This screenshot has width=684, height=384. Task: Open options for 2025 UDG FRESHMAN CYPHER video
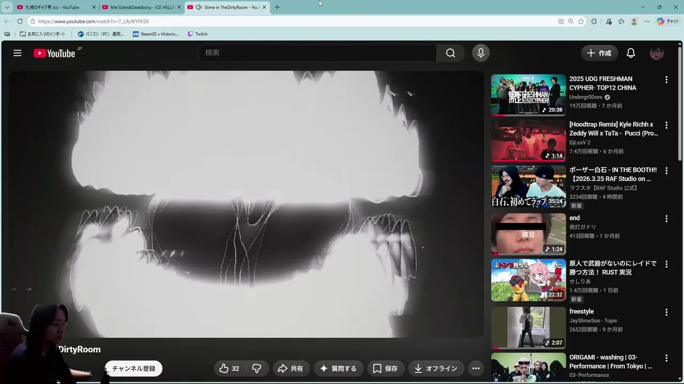(x=666, y=79)
